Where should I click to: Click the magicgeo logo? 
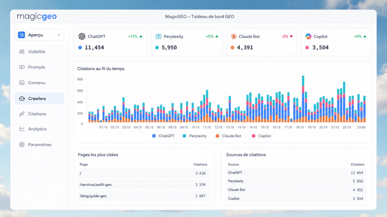(37, 16)
